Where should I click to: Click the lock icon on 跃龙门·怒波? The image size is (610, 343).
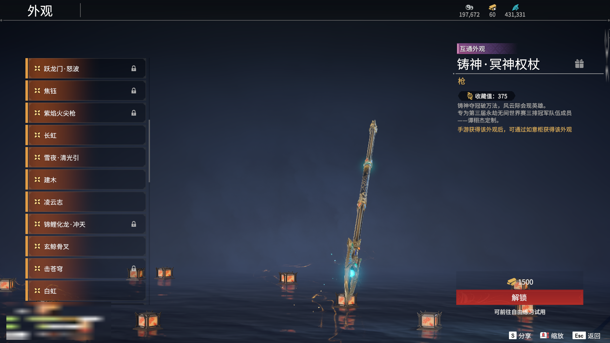(134, 69)
